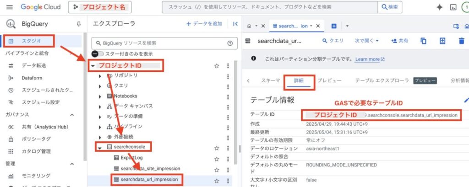Image resolution: width=469 pixels, height=187 pixels.
Task: Click the Google Cloud logo
Action: (x=40, y=7)
